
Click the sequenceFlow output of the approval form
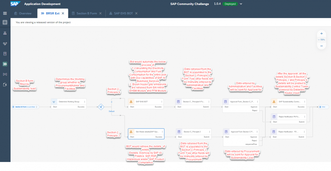(251, 144)
